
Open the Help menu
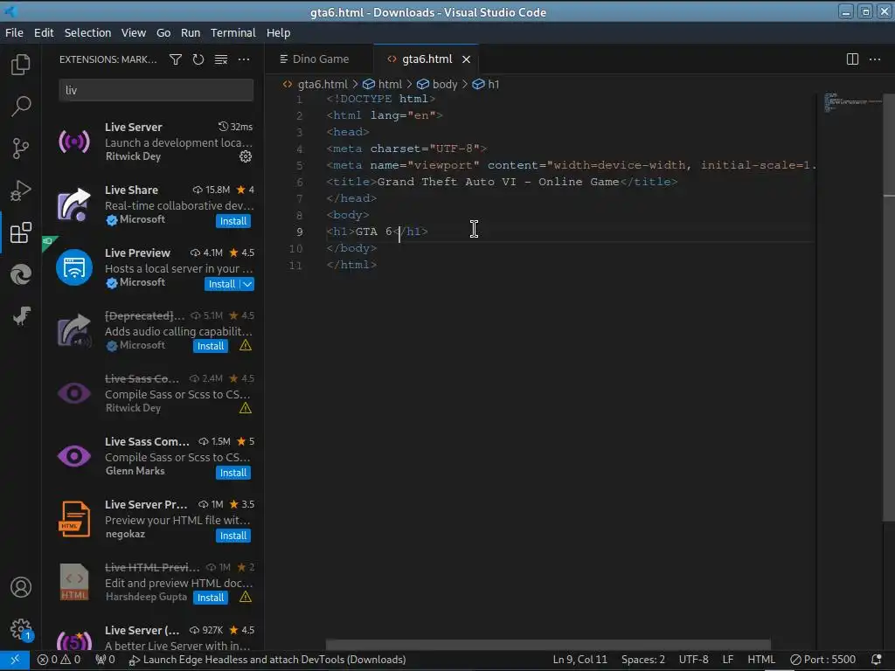point(278,33)
